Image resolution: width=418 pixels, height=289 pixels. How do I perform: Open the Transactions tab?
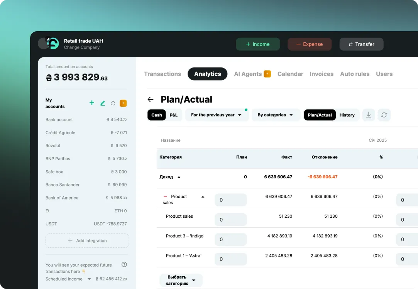(162, 74)
